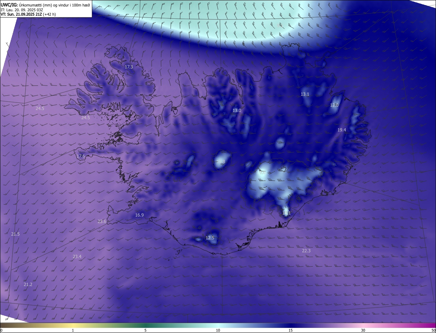Click the 1 tick on the color scale
Viewport: 436px width, 333px height.
click(73, 331)
